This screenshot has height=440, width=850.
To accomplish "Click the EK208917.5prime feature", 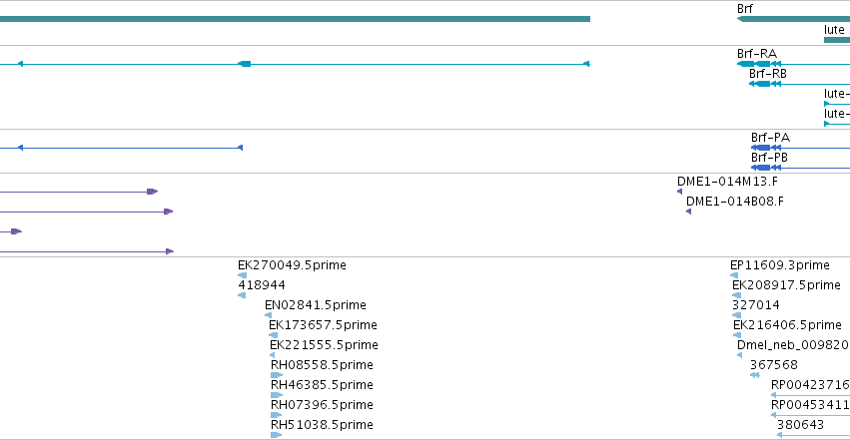I will (x=786, y=285).
